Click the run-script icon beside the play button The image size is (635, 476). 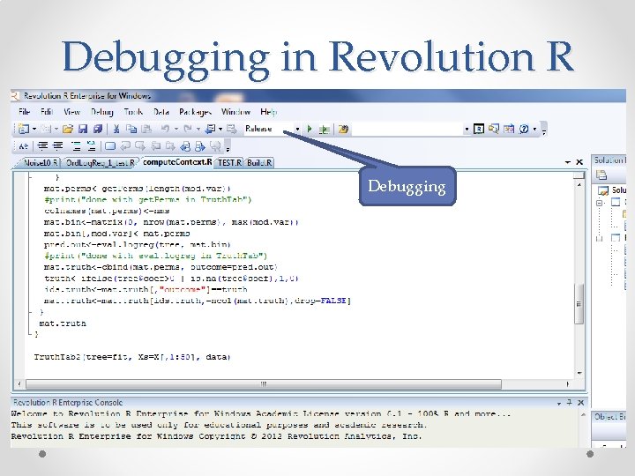pyautogui.click(x=325, y=130)
